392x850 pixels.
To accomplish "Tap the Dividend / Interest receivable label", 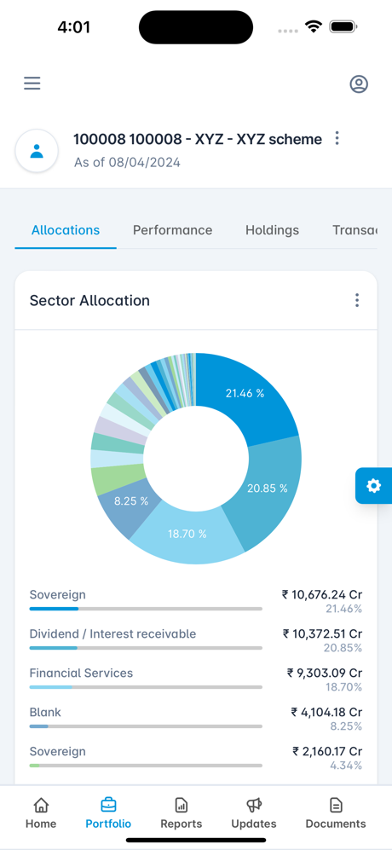I will 112,633.
